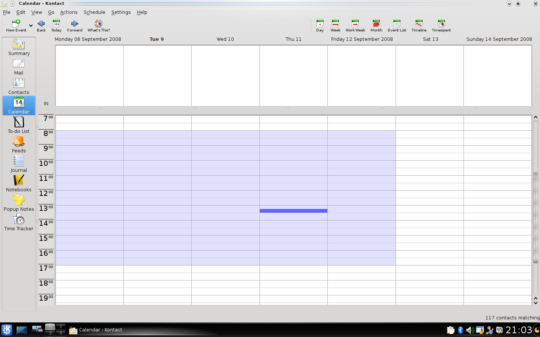
Task: Open Timespent view
Action: tap(441, 26)
